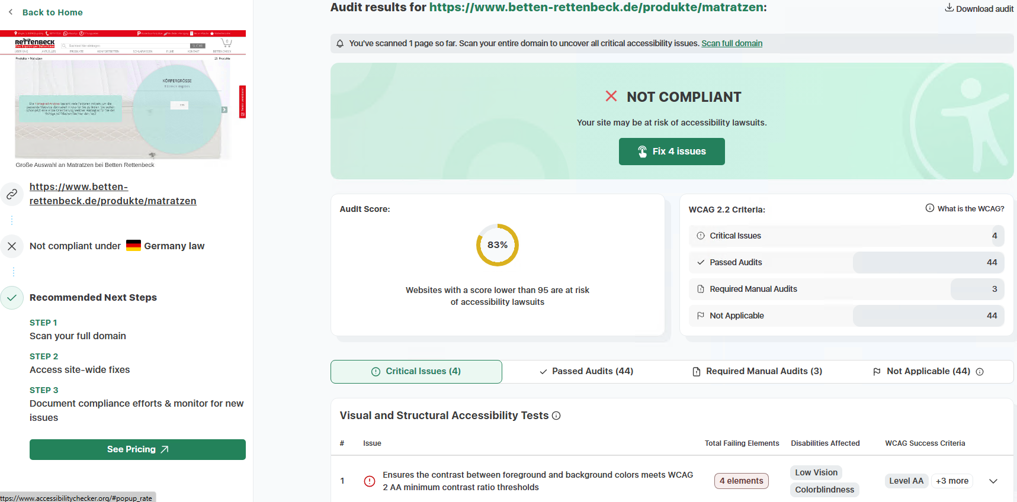Open the Required Manual Audits (3) tab
The image size is (1017, 502).
coord(758,372)
